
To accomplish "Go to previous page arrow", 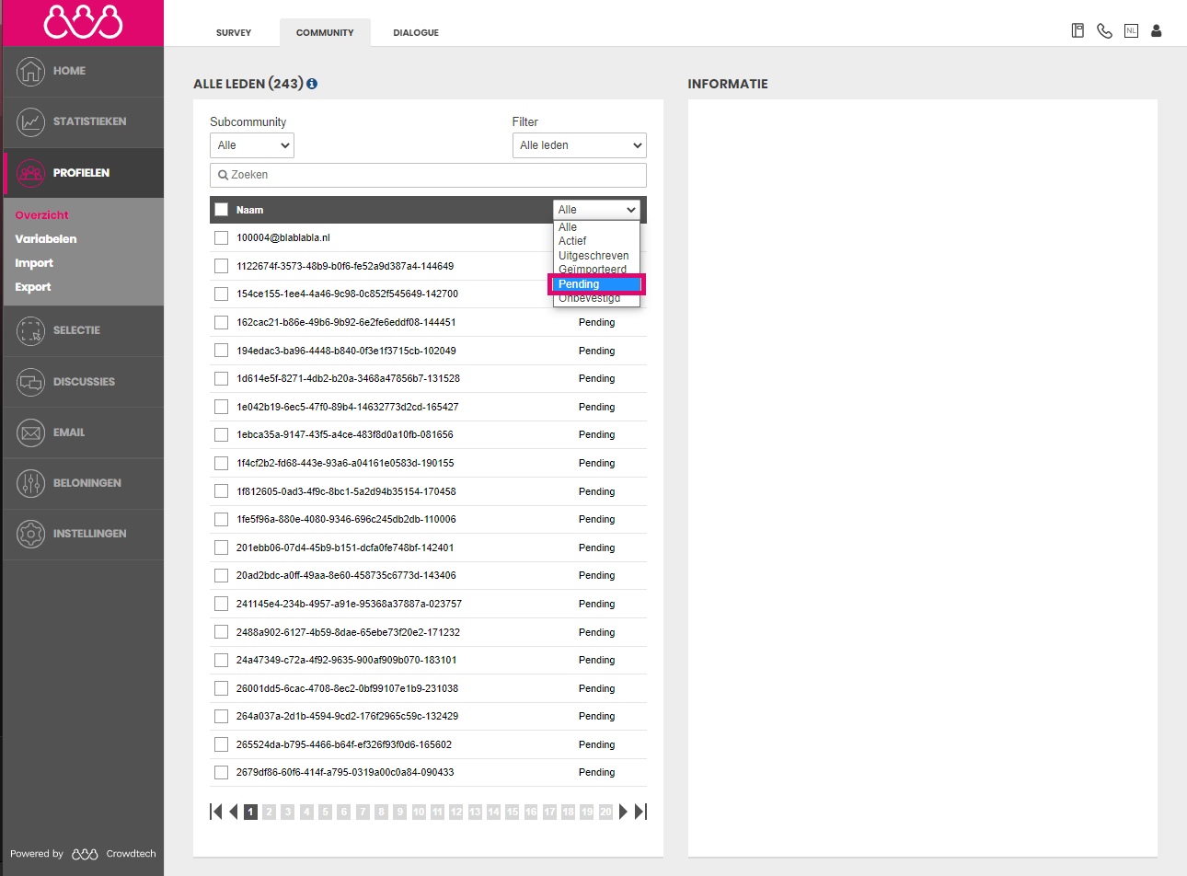I will (x=234, y=812).
